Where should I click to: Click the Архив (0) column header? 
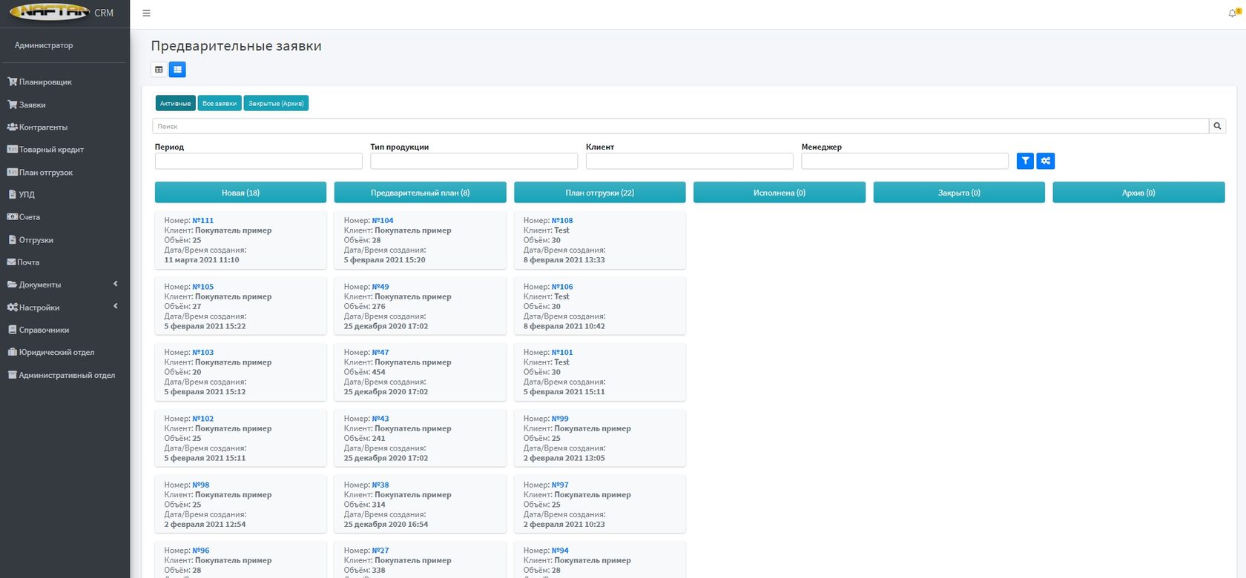pos(1138,193)
